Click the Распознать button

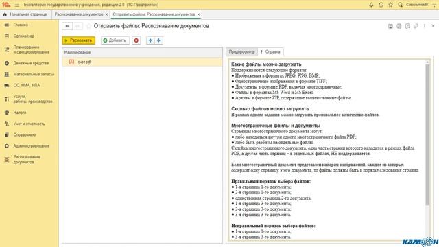click(79, 40)
